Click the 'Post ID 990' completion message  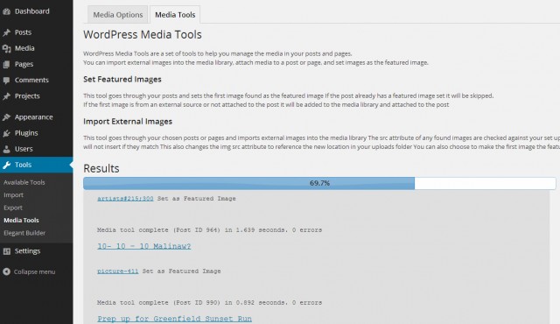[x=210, y=303]
